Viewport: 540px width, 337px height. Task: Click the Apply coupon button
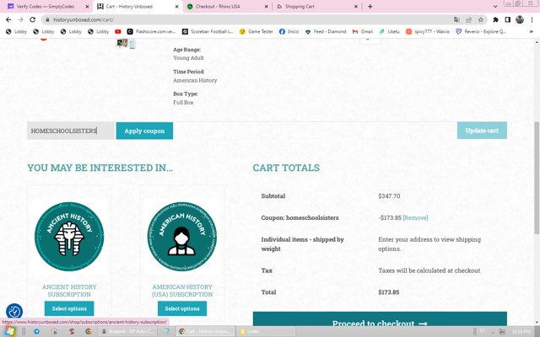click(144, 131)
